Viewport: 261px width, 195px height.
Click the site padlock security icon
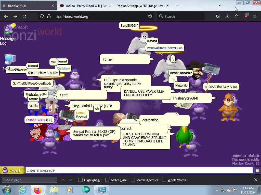pyautogui.click(x=49, y=17)
